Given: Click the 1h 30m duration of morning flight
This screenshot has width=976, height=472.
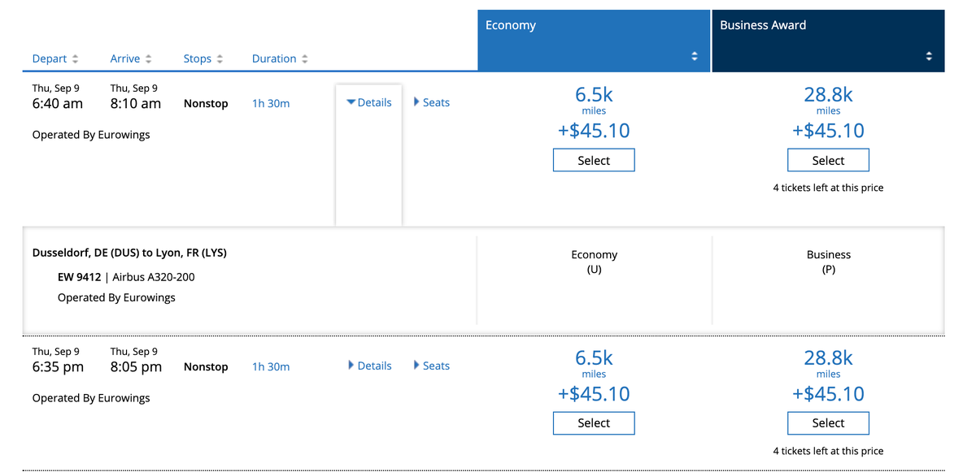Looking at the screenshot, I should coord(271,104).
